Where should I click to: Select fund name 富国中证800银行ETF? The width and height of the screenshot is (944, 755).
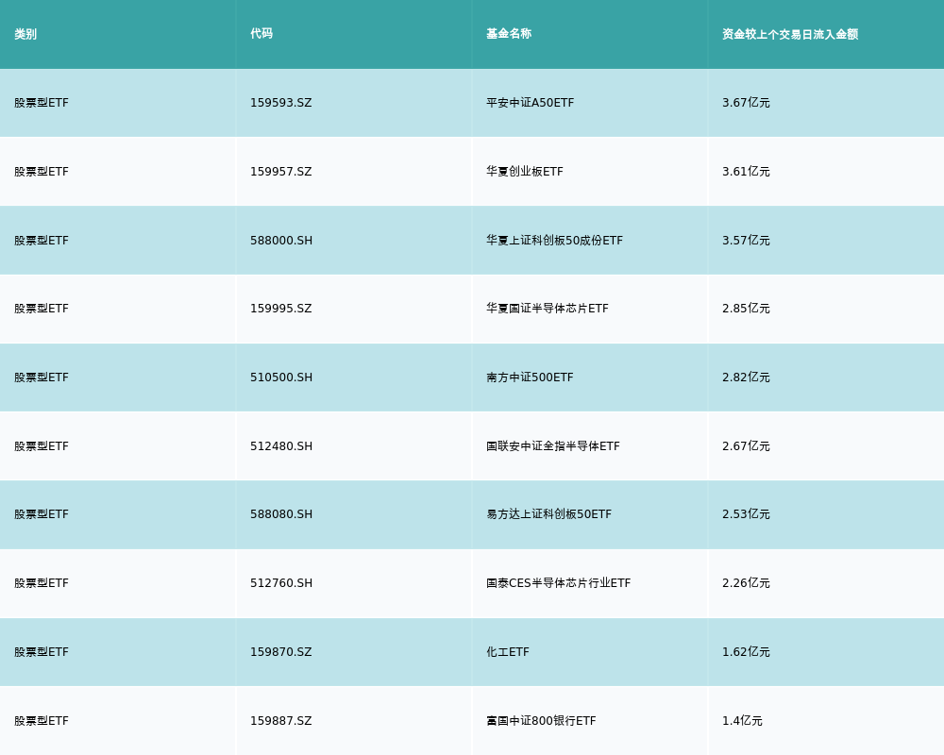(x=541, y=721)
